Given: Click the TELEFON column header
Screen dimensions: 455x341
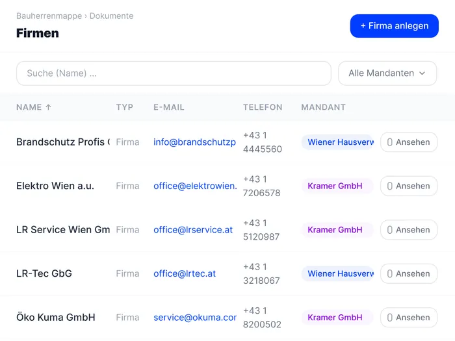Looking at the screenshot, I should point(263,107).
